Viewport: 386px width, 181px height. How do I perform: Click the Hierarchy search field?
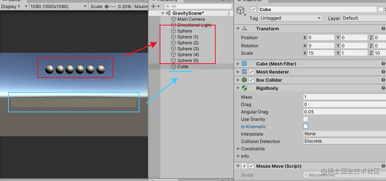[x=198, y=6]
